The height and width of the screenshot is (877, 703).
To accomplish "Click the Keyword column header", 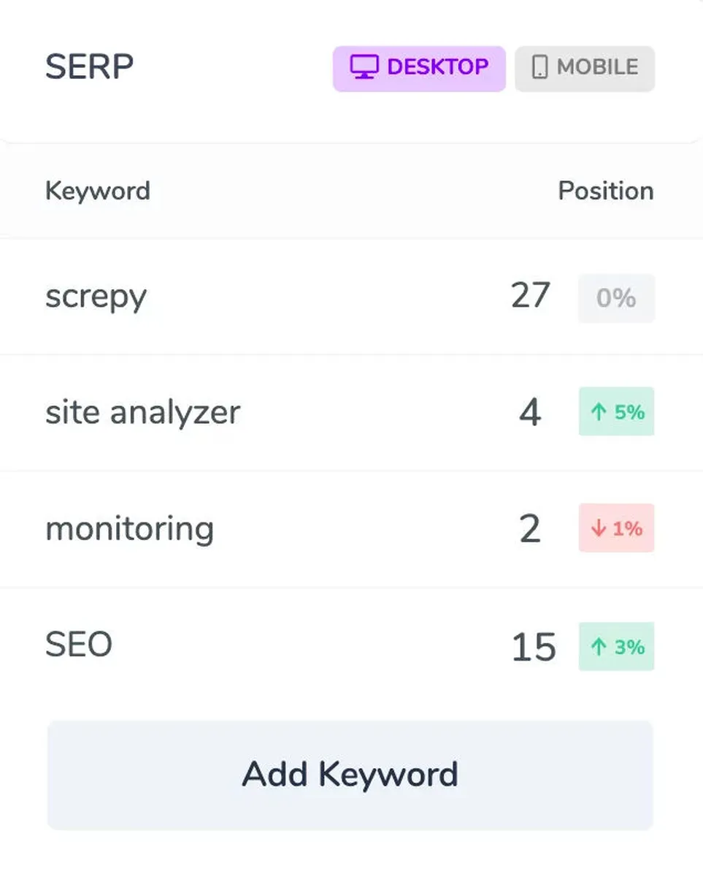I will 98,191.
